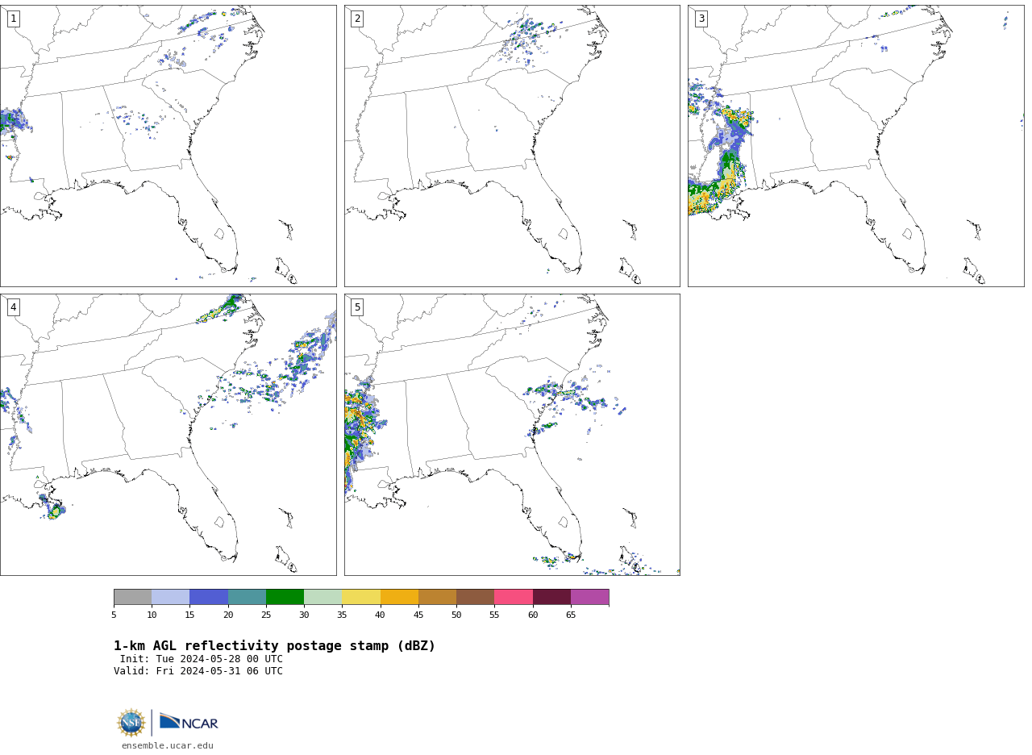The image size is (1032, 755).
Task: Click the blue 15-20 dBZ swatch
Action: point(209,597)
